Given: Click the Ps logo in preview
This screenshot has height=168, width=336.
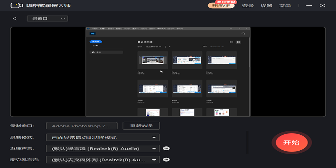Looking at the screenshot, I should click(93, 34).
